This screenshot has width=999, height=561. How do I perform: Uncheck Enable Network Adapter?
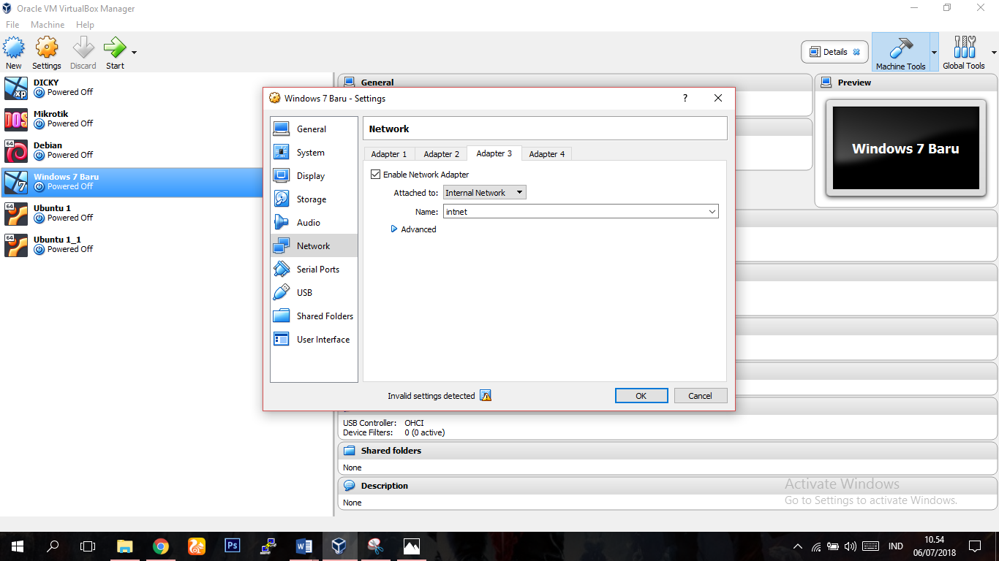tap(375, 174)
